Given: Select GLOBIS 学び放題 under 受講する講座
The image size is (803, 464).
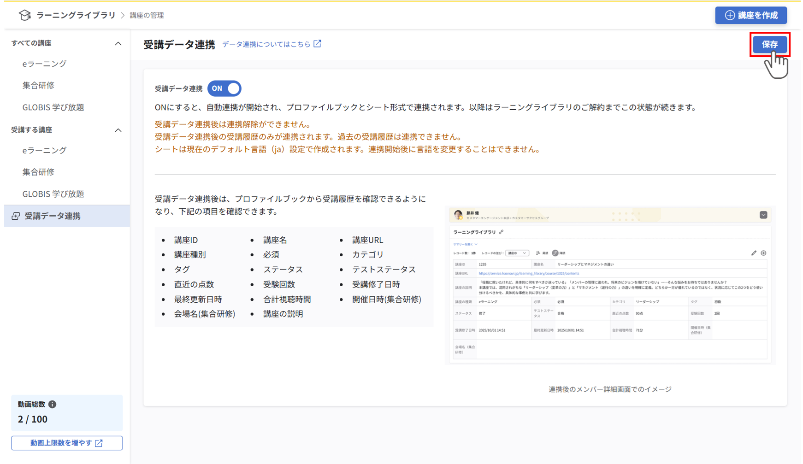Looking at the screenshot, I should 53,194.
